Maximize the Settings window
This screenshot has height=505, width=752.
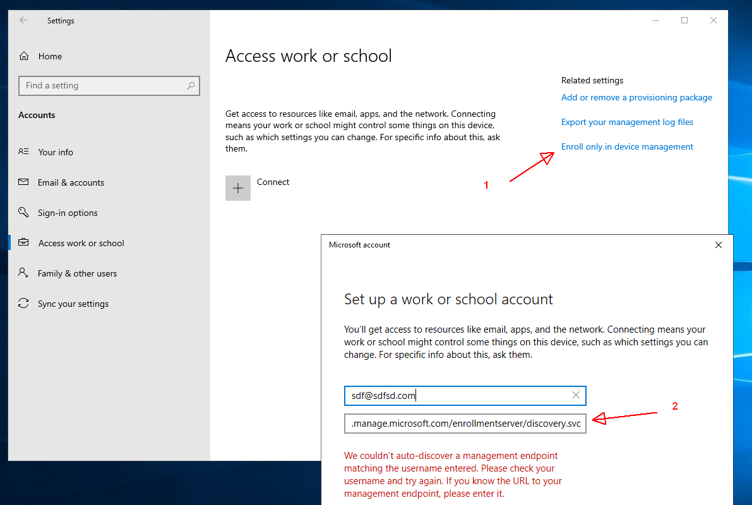click(684, 20)
